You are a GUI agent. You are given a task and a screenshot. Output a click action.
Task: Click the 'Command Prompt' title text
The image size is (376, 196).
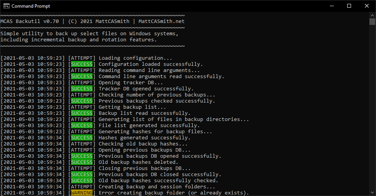coord(31,6)
